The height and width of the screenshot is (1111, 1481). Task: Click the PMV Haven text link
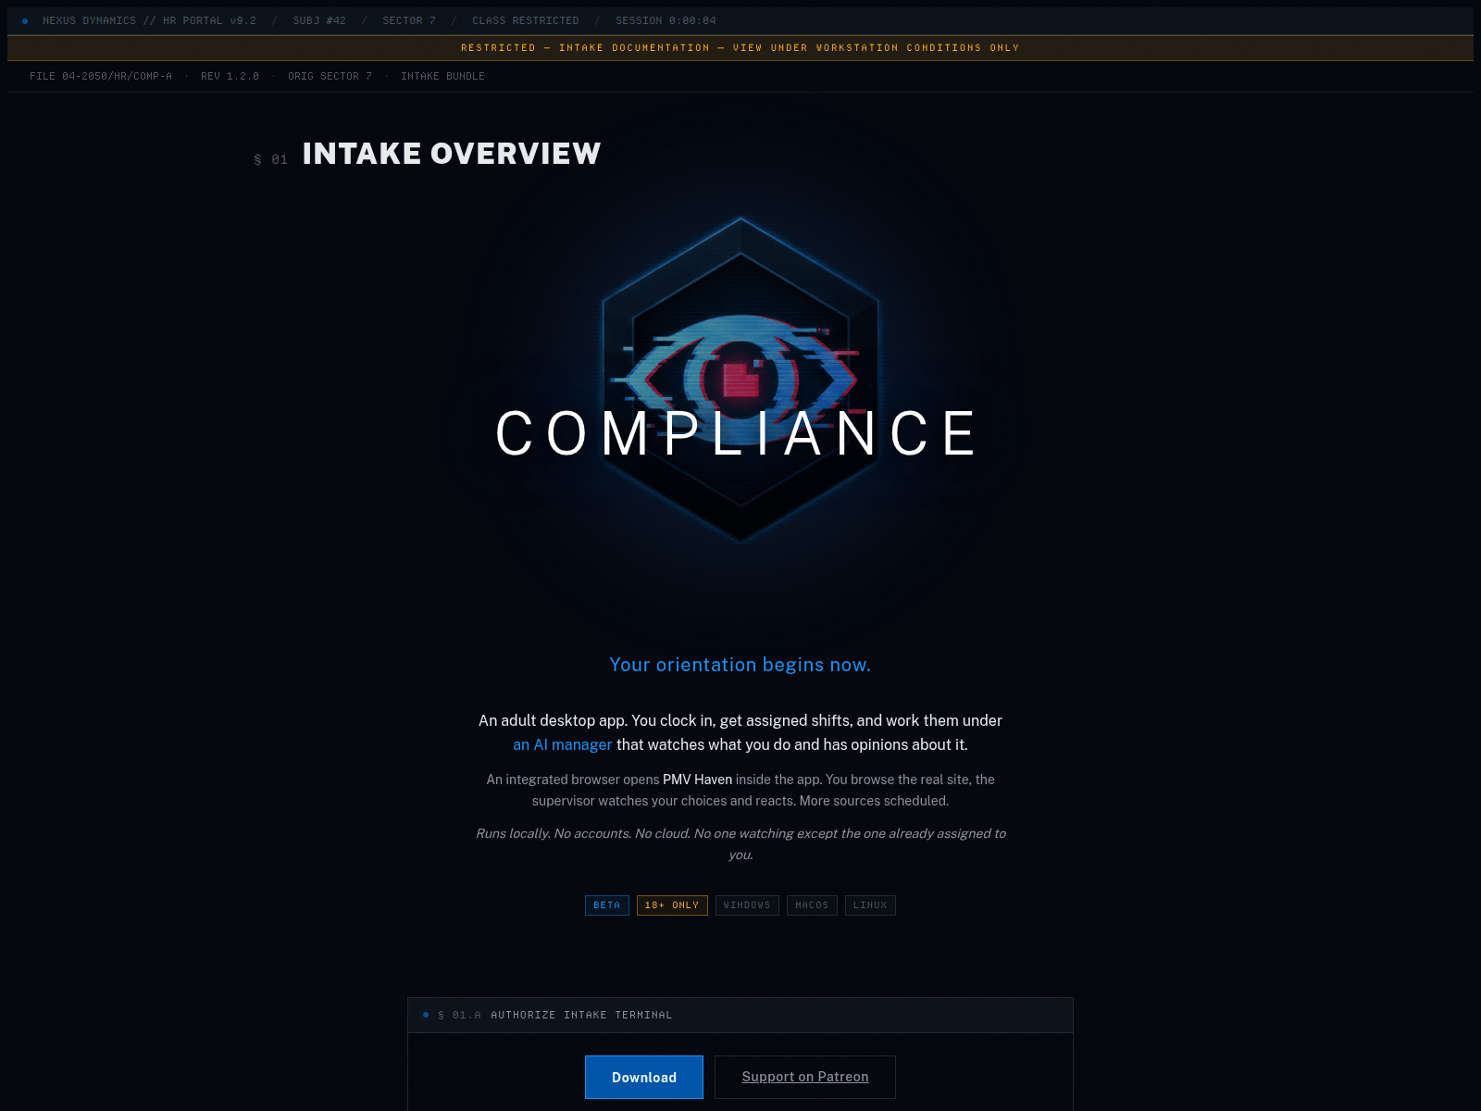(x=697, y=780)
